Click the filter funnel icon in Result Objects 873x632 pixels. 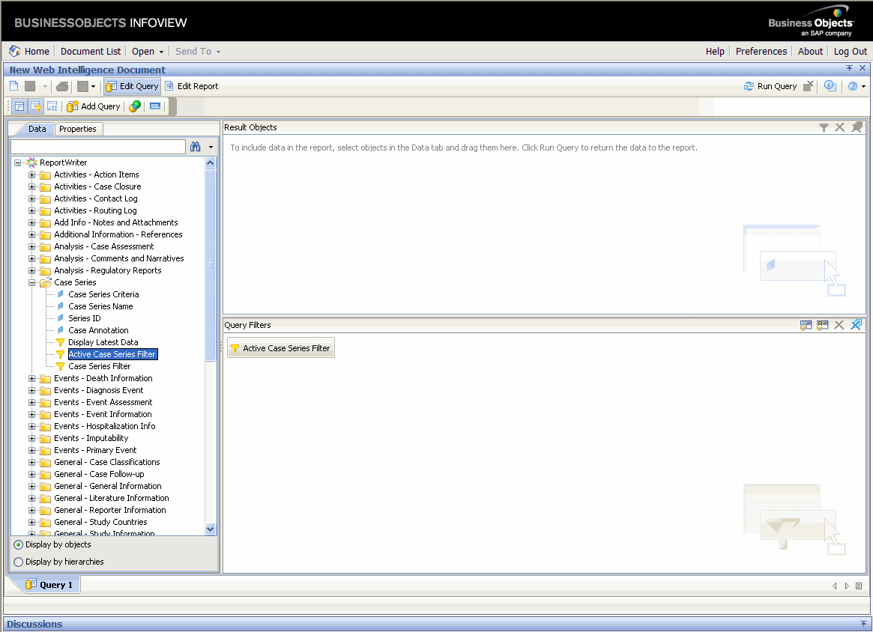click(824, 127)
